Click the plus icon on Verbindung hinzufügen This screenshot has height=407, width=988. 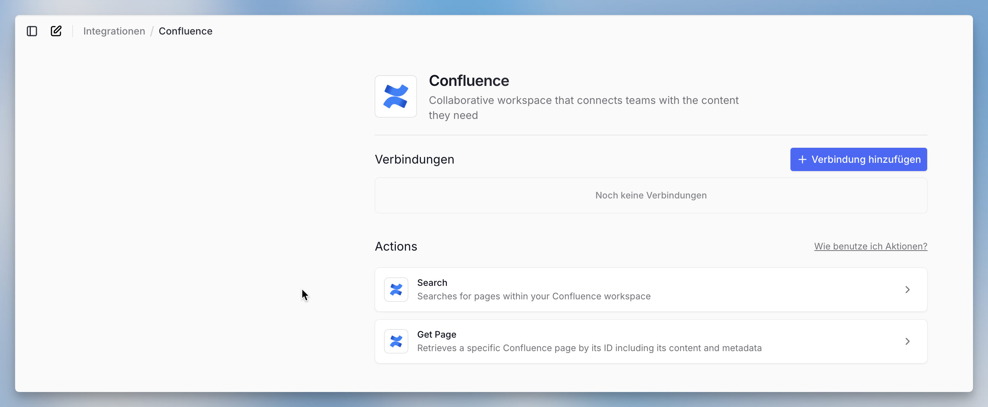[802, 159]
